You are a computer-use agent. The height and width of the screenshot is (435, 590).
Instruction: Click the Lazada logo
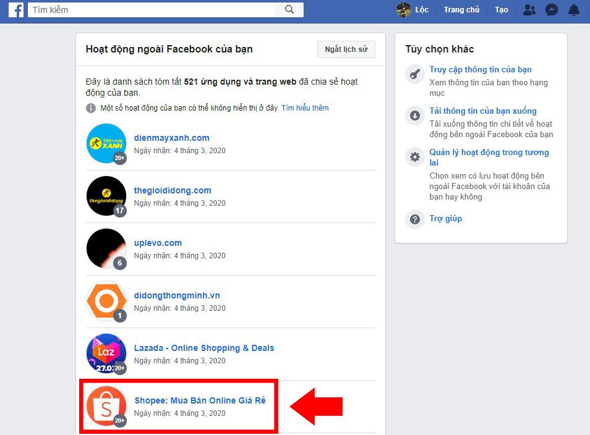[106, 353]
